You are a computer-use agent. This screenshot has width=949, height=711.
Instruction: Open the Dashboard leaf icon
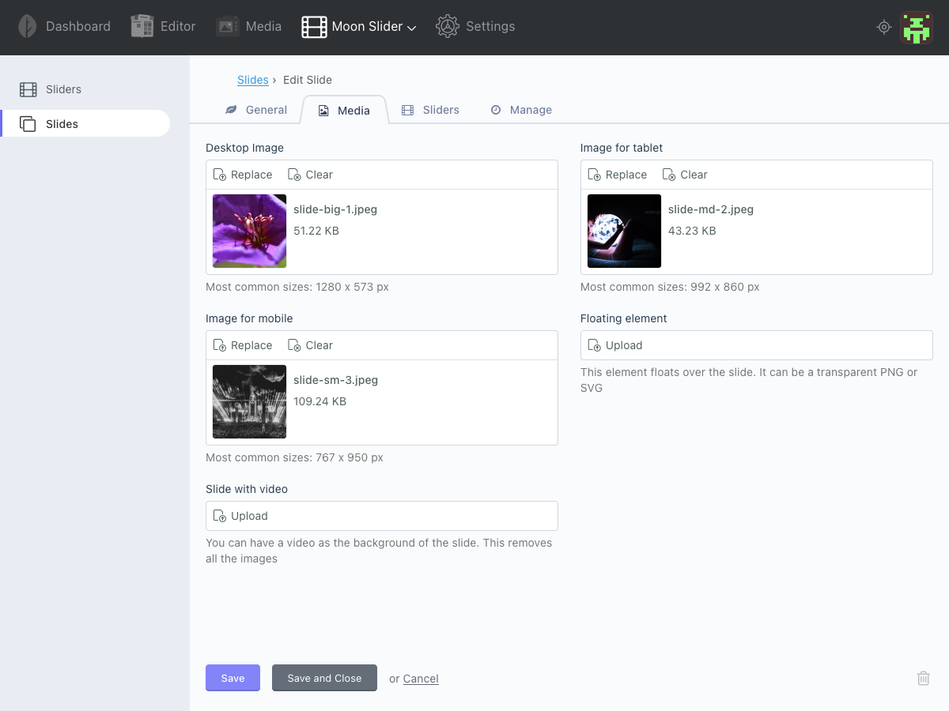pos(28,26)
